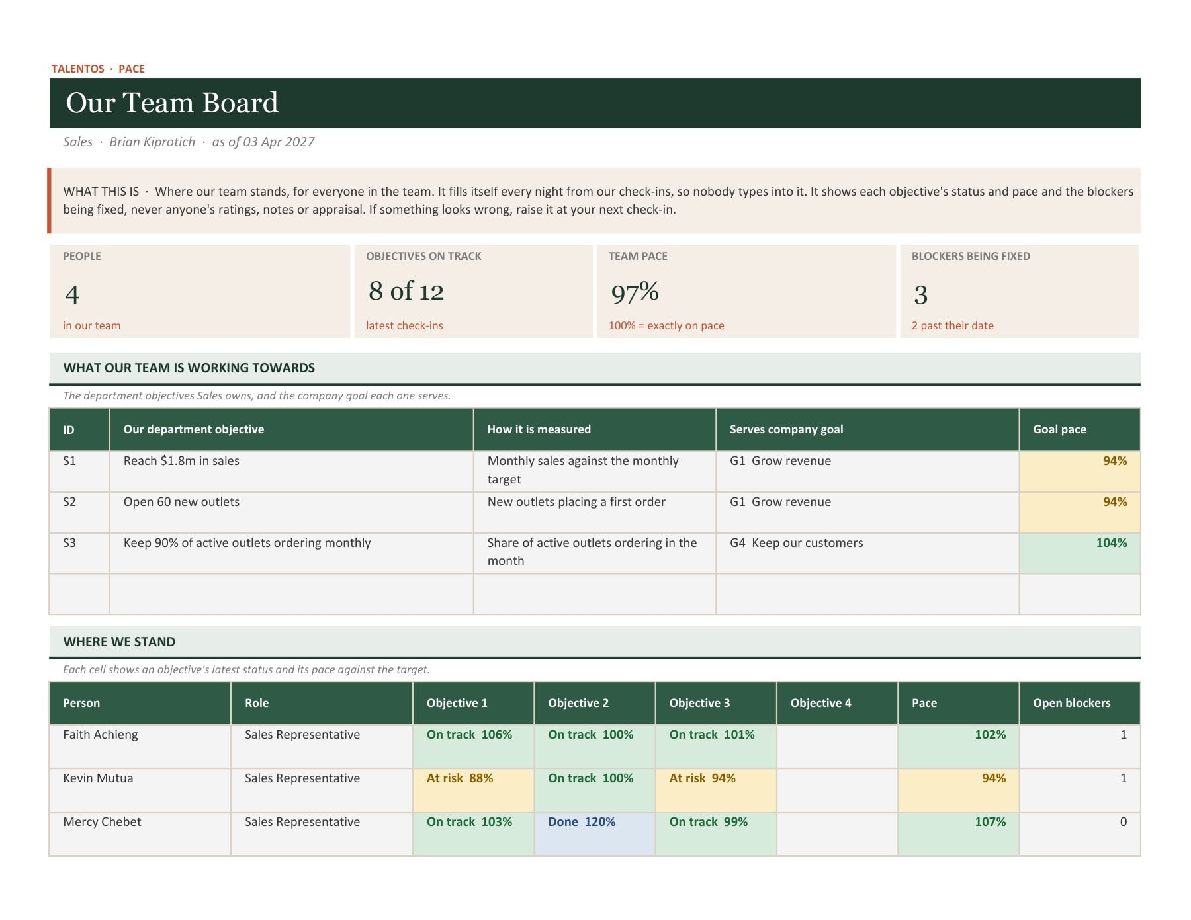This screenshot has width=1191, height=920.
Task: Select the 'Open blockers' column header
Action: coord(1080,703)
